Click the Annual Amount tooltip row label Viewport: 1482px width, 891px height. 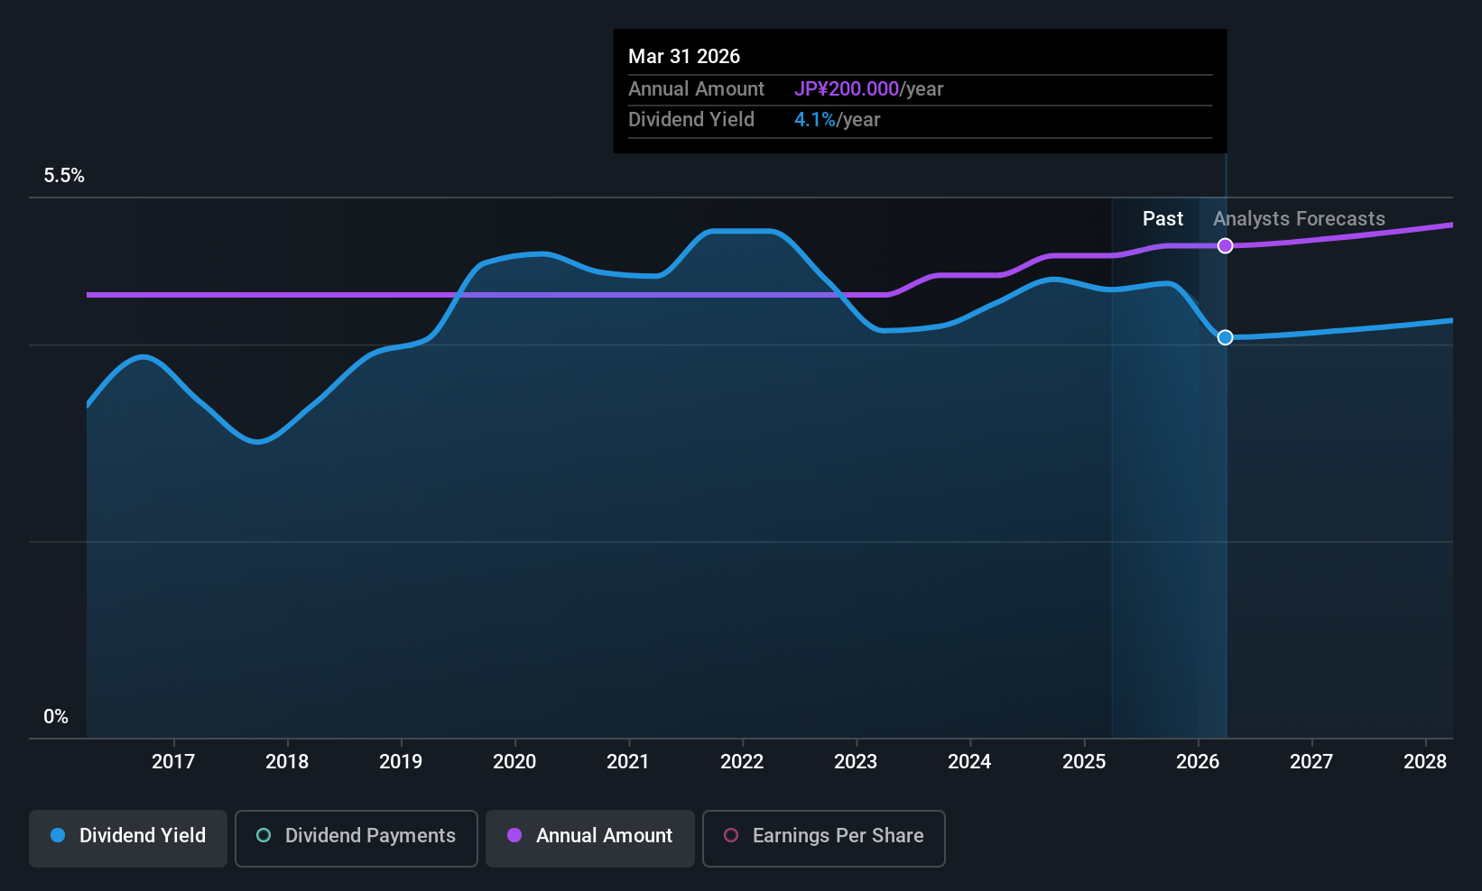pos(696,89)
